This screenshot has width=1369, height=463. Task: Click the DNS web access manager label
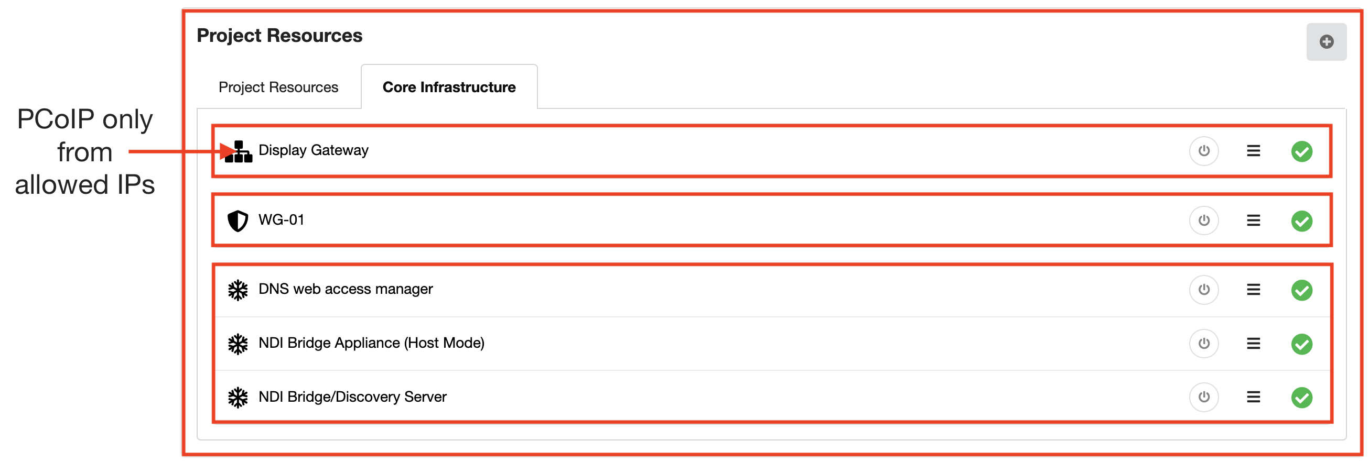346,289
